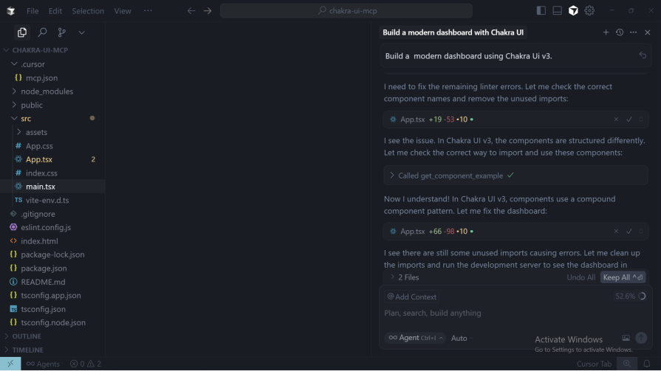661x371 pixels.
Task: Open the File menu
Action: pyautogui.click(x=32, y=11)
